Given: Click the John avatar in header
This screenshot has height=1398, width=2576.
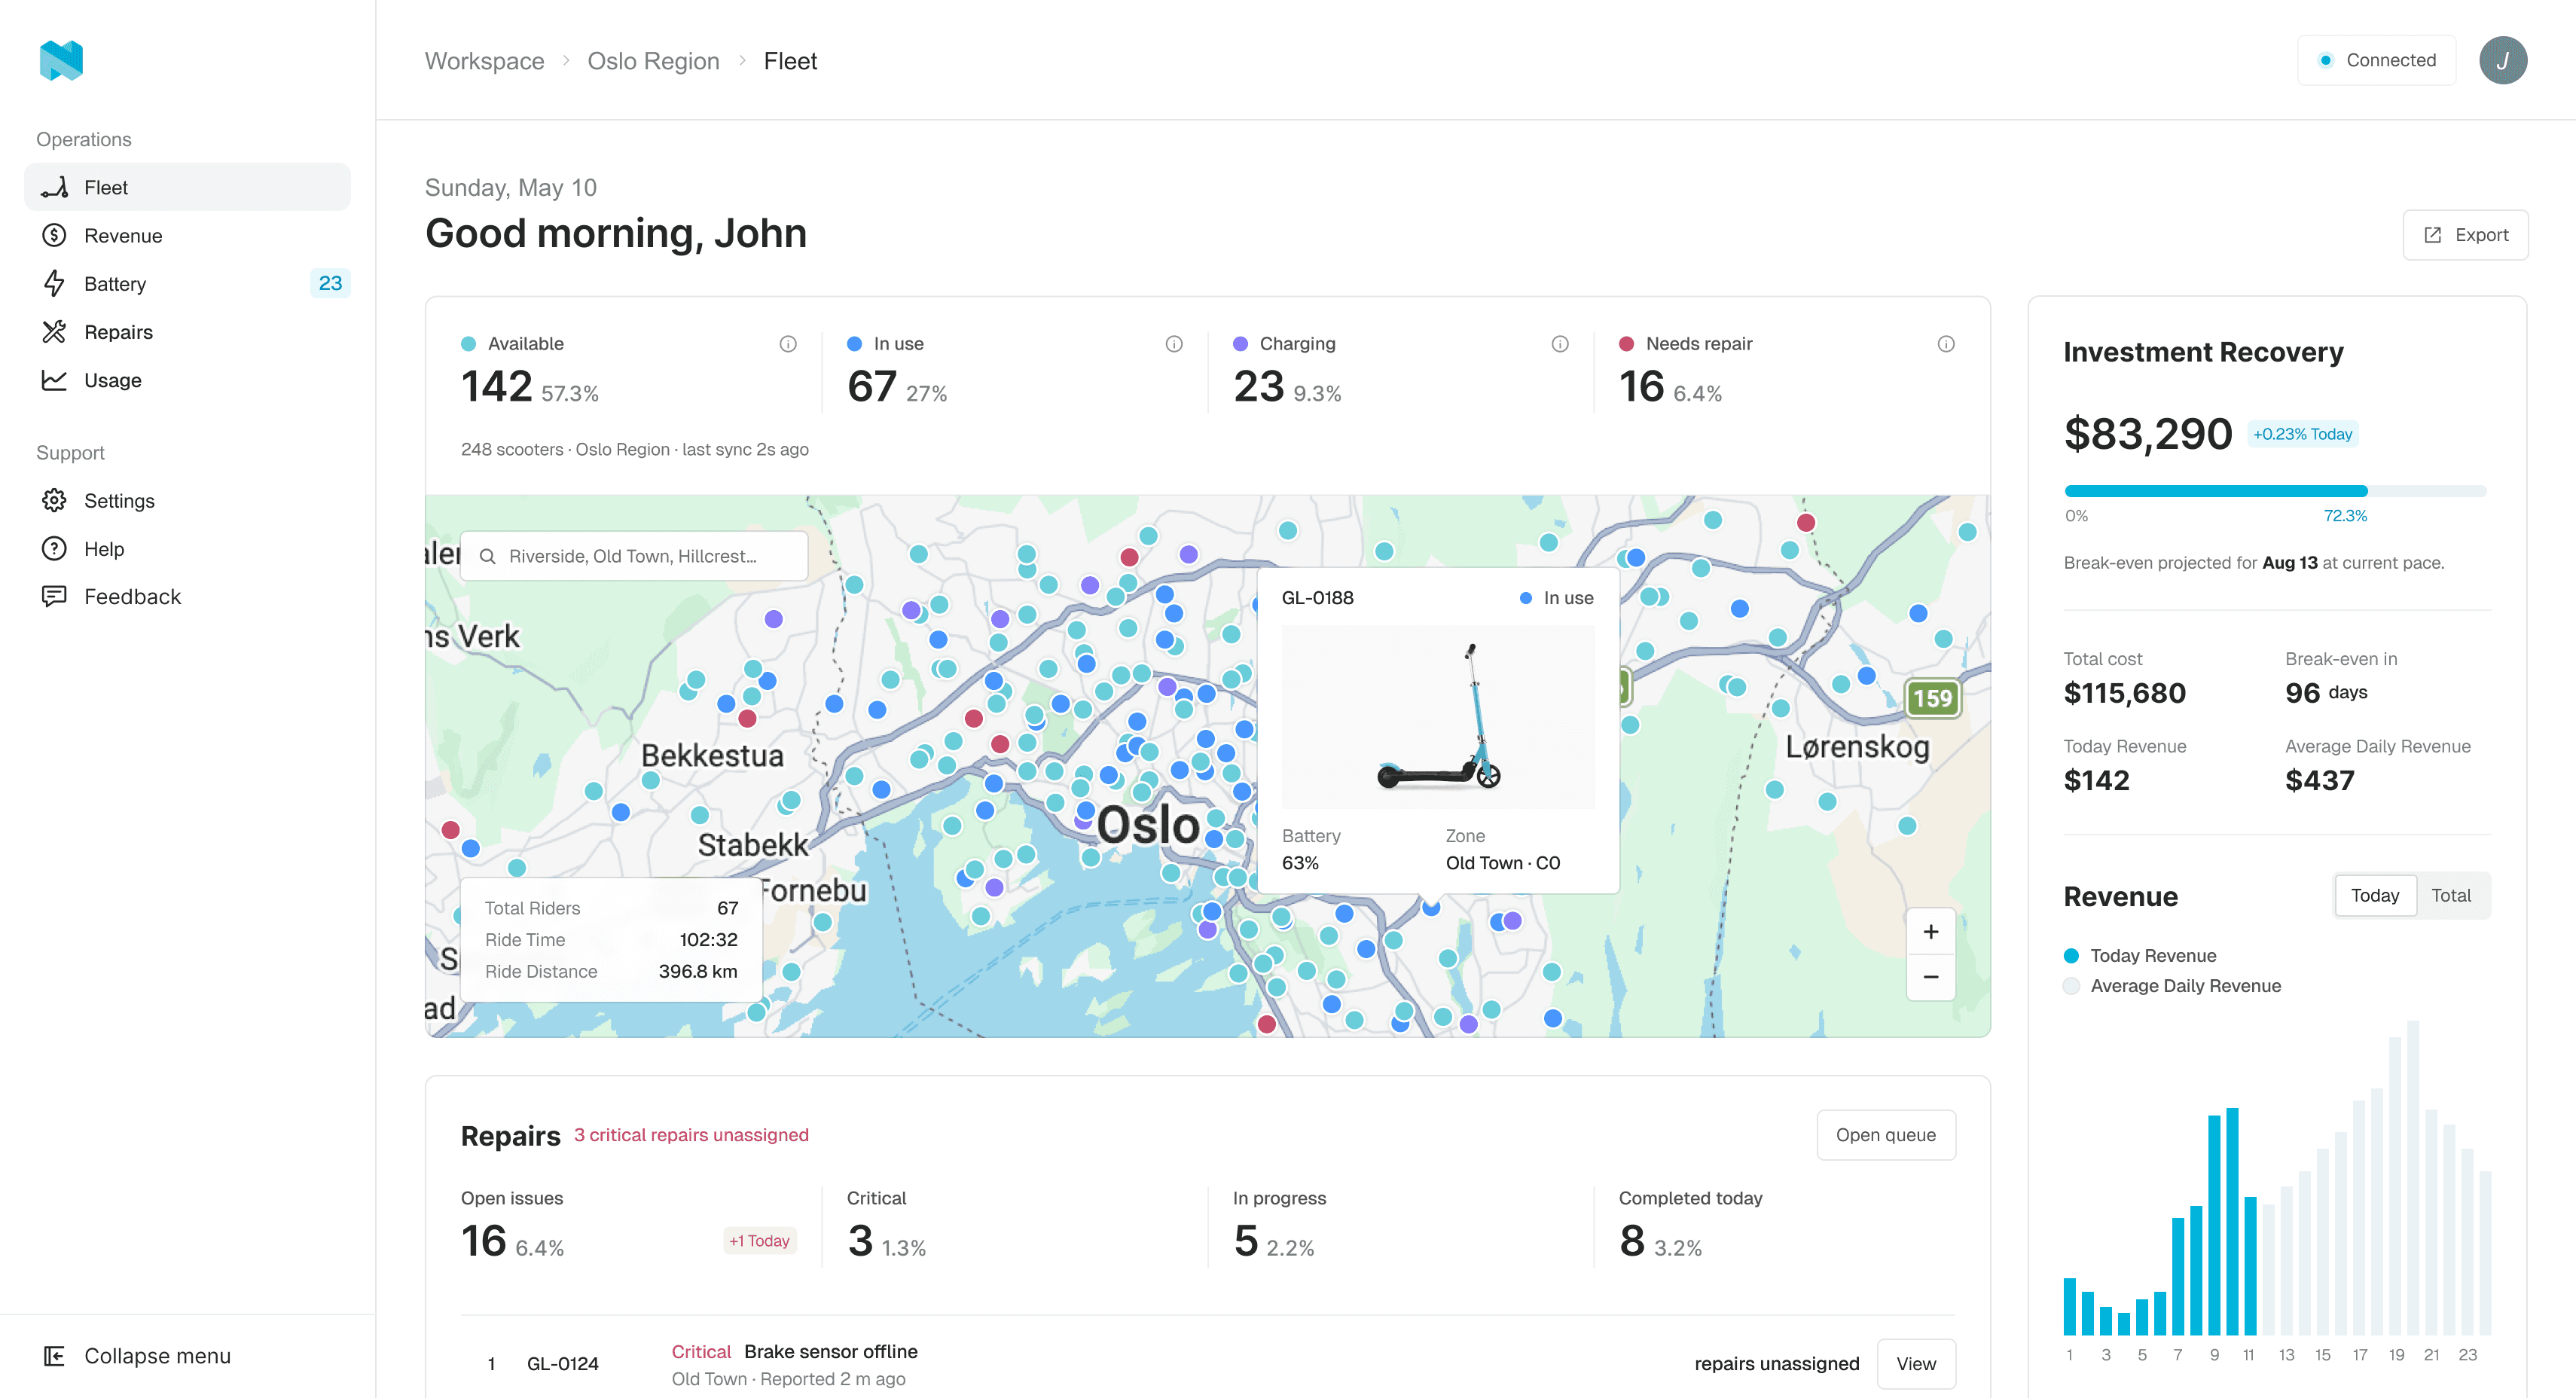Looking at the screenshot, I should [2503, 60].
